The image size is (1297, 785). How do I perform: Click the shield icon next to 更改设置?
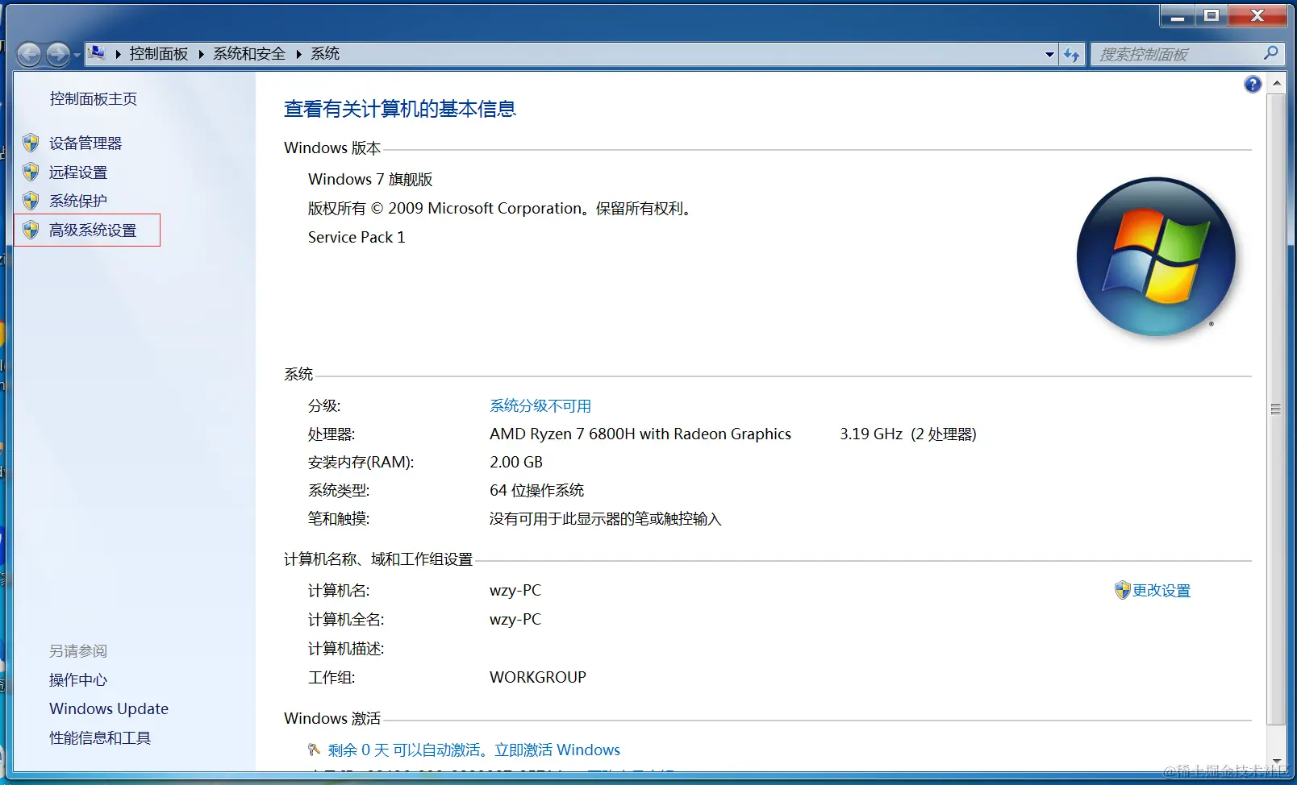pos(1122,590)
